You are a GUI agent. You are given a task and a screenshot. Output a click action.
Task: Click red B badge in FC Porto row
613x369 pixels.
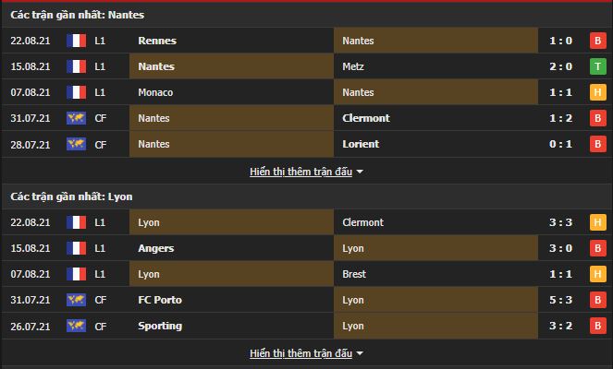click(x=598, y=300)
